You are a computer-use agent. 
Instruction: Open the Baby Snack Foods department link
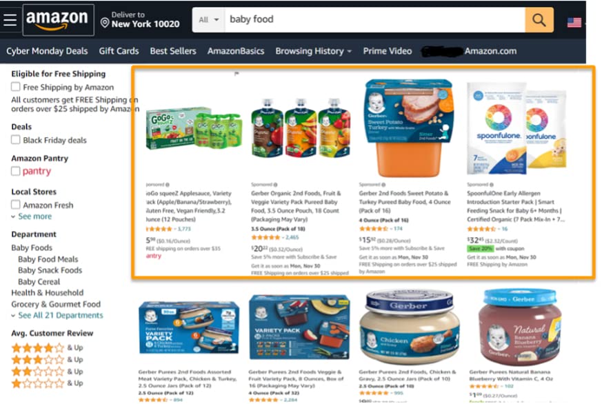pos(50,270)
